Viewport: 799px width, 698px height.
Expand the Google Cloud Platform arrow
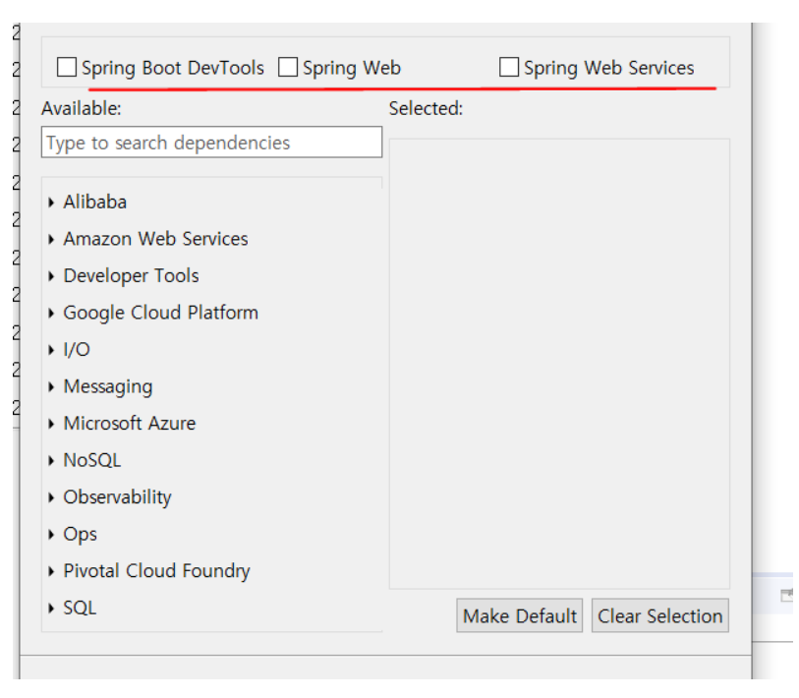[x=51, y=313]
